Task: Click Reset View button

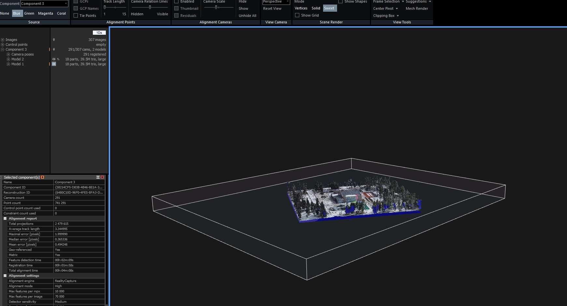Action: click(x=272, y=8)
